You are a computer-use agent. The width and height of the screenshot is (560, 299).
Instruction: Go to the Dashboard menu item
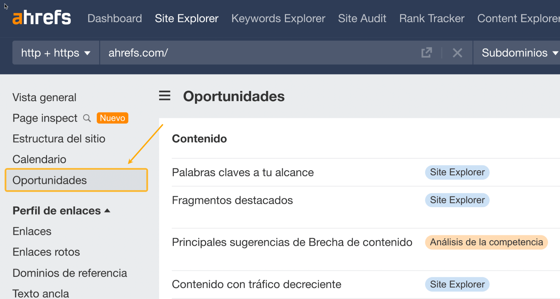(115, 18)
